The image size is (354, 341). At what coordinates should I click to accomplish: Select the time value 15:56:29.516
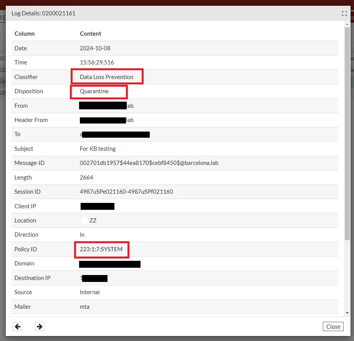pyautogui.click(x=97, y=63)
